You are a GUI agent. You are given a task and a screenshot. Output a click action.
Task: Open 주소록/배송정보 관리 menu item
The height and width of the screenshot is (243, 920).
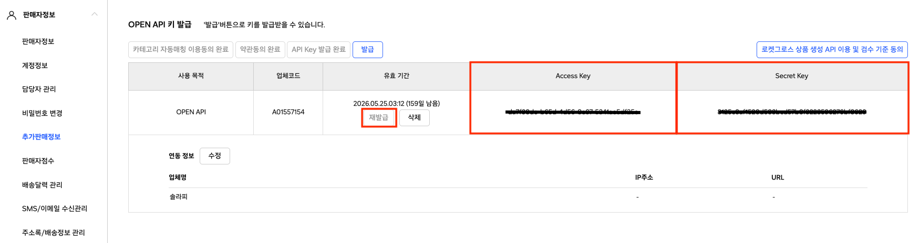pos(53,233)
